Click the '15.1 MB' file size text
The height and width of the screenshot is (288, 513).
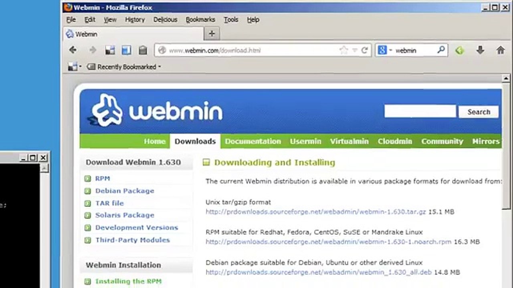tap(441, 212)
